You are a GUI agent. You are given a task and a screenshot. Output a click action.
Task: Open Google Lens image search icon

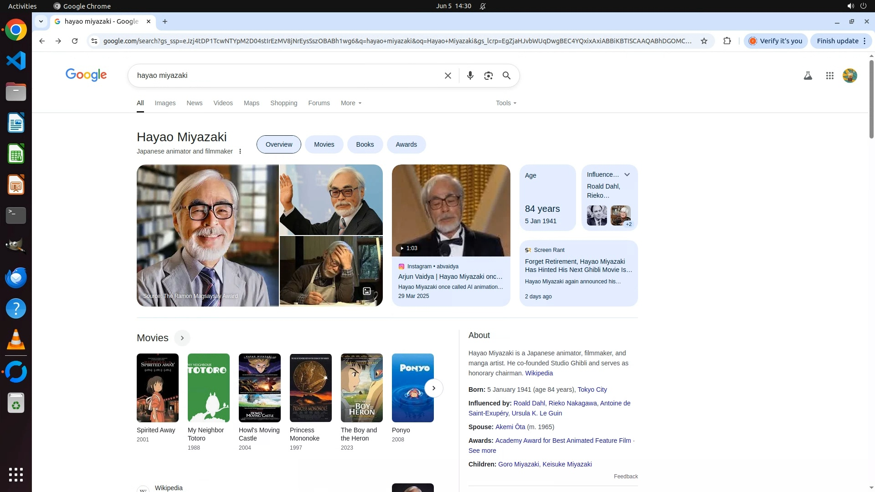[x=488, y=76]
